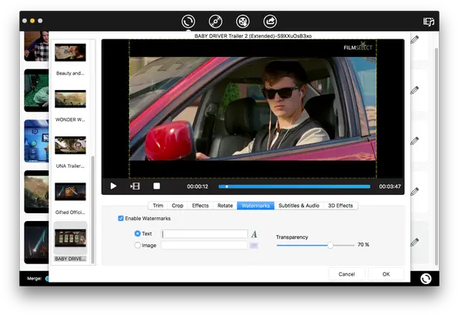Click the first edit pencil icon on right
Screen dimensions: 458x315
(414, 39)
